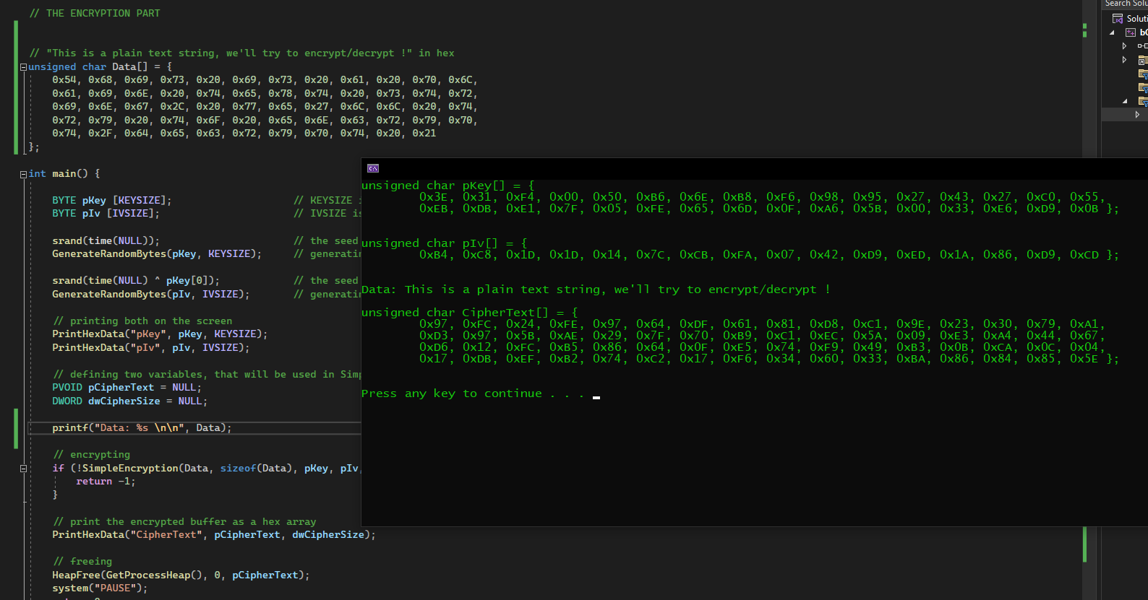Click the Search Solution Explorer box
The height and width of the screenshot is (600, 1148).
tap(1126, 4)
